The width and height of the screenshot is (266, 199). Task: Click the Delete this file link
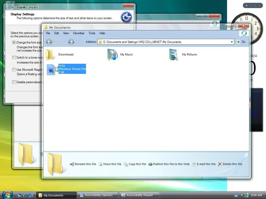[x=232, y=164]
